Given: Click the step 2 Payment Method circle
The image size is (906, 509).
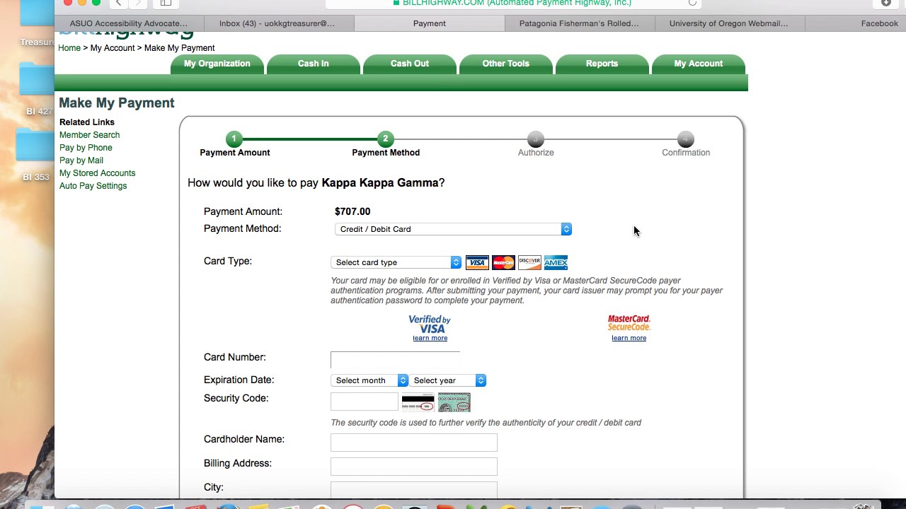Looking at the screenshot, I should tap(385, 139).
